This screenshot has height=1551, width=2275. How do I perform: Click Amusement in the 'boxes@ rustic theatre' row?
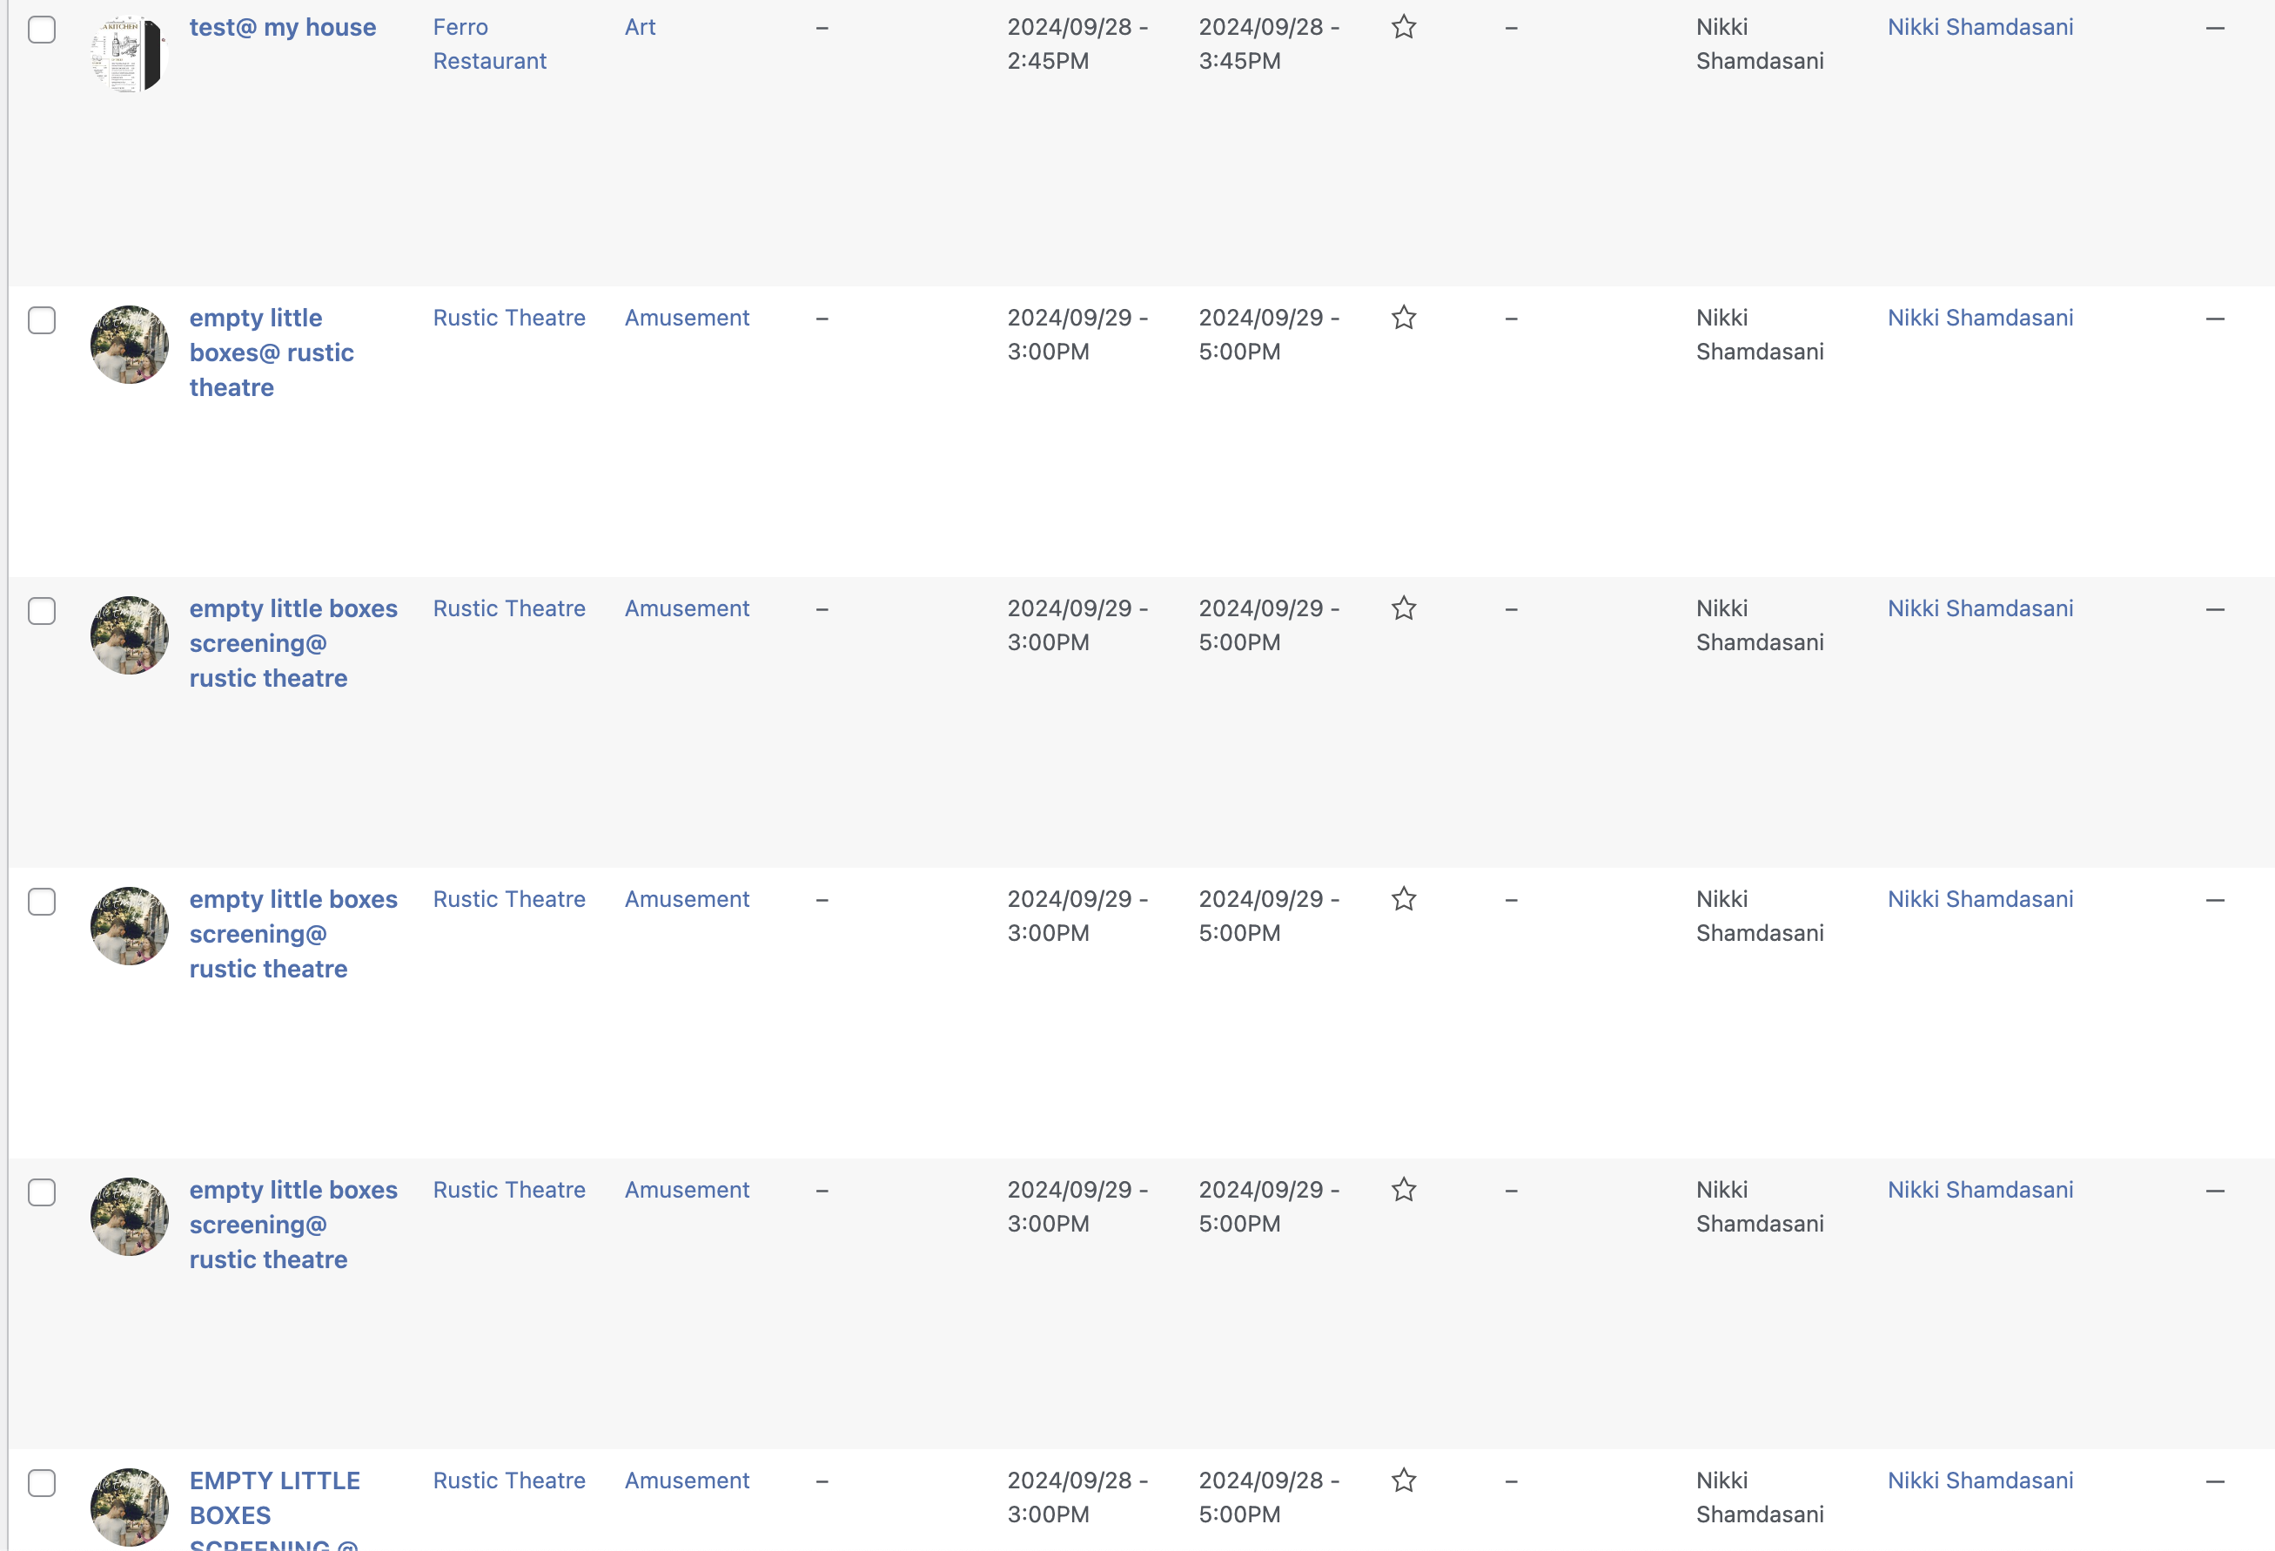click(688, 319)
